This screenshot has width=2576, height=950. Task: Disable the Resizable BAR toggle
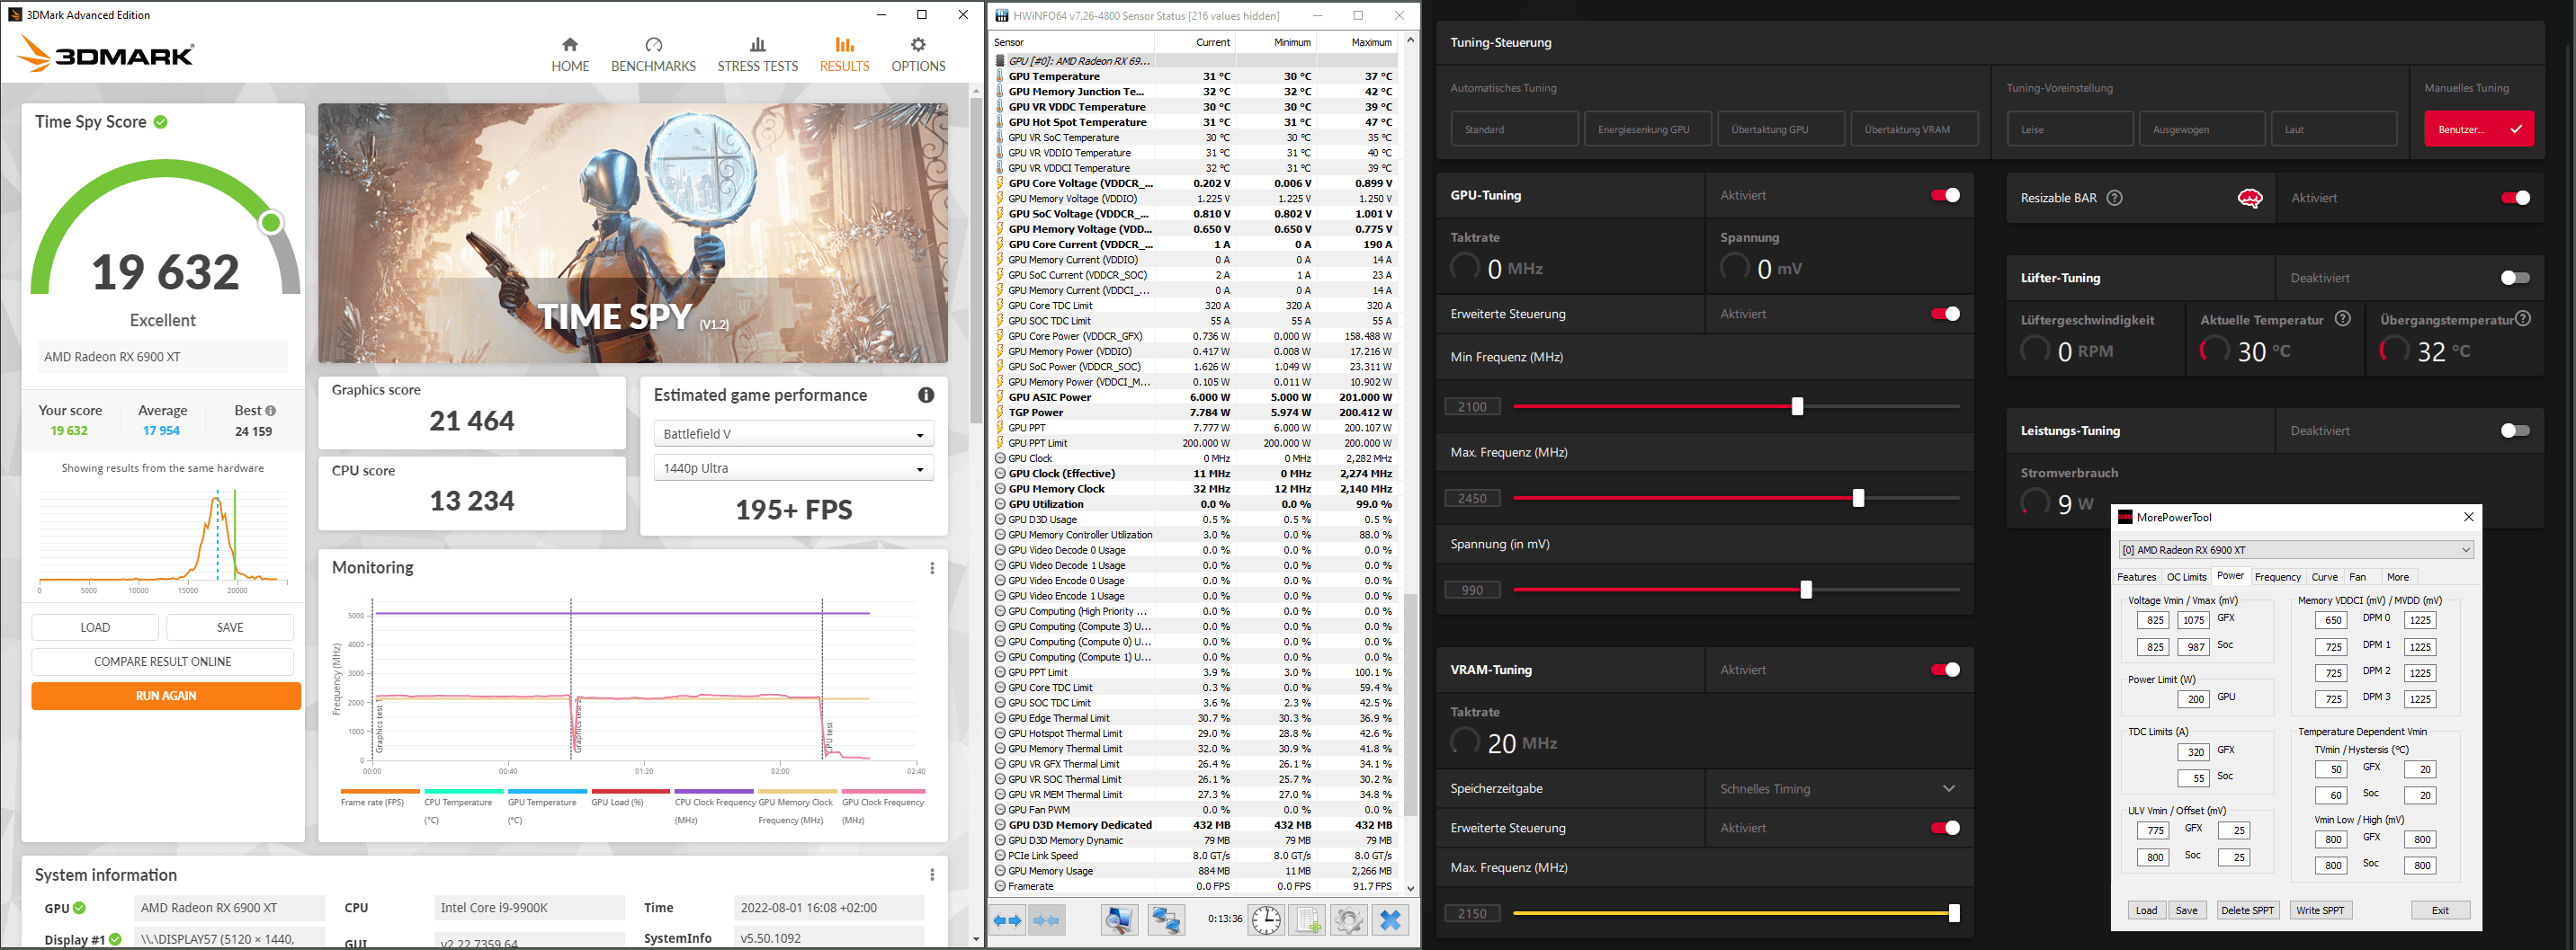coord(2515,198)
